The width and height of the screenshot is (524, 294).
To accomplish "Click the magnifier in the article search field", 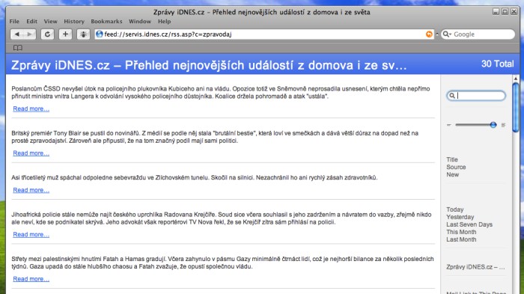I will [x=452, y=96].
